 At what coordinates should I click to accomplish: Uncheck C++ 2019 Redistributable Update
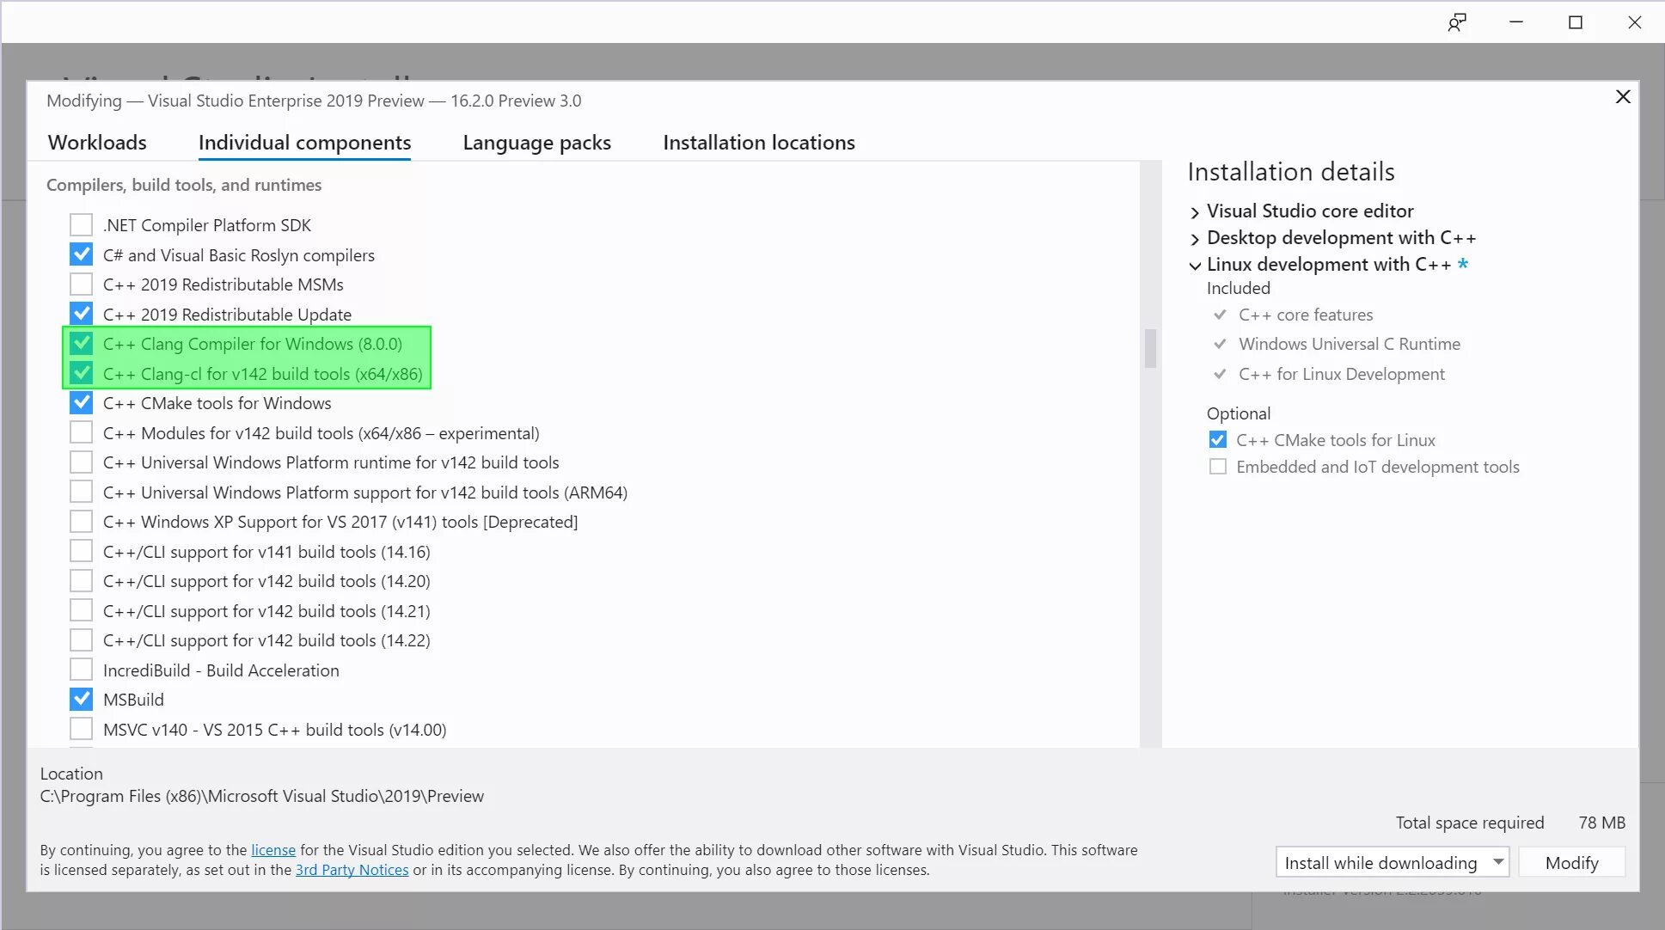tap(81, 314)
